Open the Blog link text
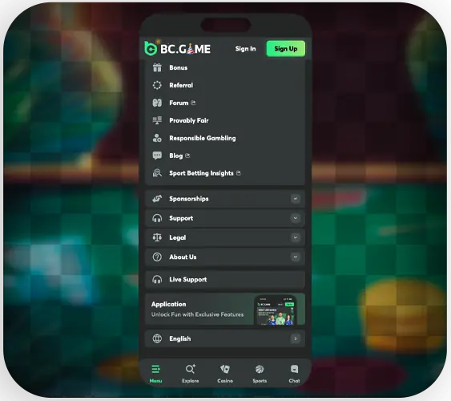Image resolution: width=451 pixels, height=401 pixels. coord(175,156)
